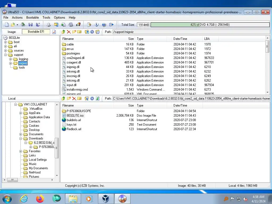Click the Add Files toolbar icon
The width and height of the screenshot is (272, 204).
pyautogui.click(x=89, y=25)
